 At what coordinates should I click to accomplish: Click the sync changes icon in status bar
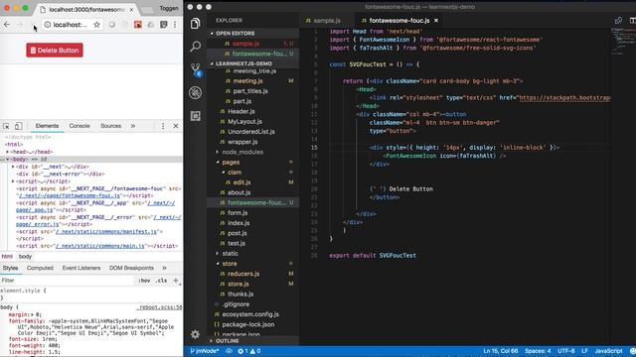[230, 351]
